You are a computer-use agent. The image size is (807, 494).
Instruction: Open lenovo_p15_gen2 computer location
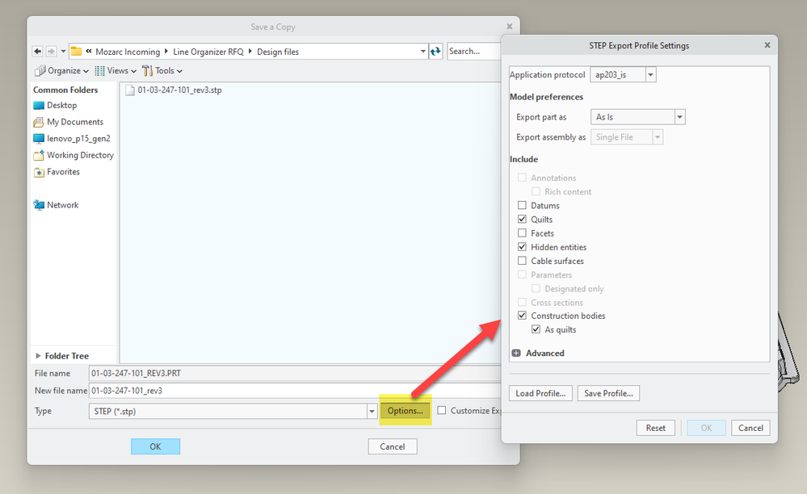[x=72, y=138]
